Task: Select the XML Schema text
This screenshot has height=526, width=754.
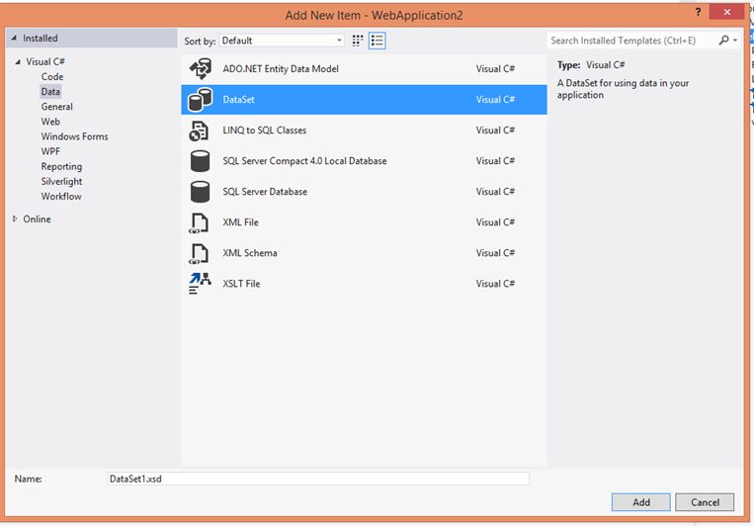Action: point(250,253)
